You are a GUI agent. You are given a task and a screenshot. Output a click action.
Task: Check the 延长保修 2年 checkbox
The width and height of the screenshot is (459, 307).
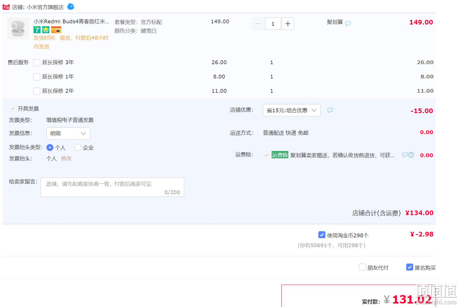pyautogui.click(x=37, y=91)
